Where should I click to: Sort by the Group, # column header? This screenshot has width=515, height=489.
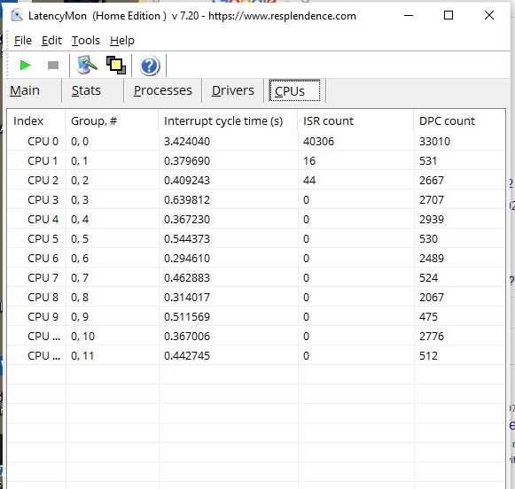coord(112,120)
